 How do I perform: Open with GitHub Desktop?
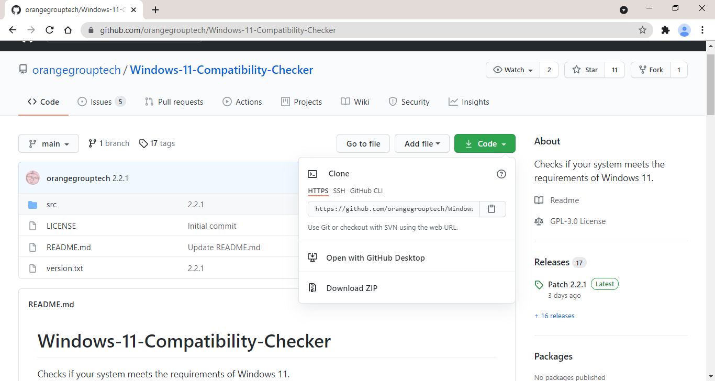pos(374,257)
